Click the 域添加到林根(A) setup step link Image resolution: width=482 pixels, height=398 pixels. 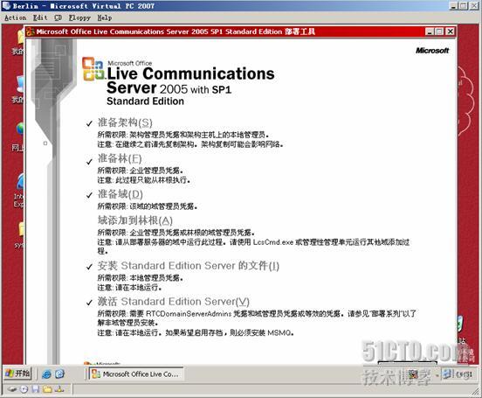[x=135, y=220]
